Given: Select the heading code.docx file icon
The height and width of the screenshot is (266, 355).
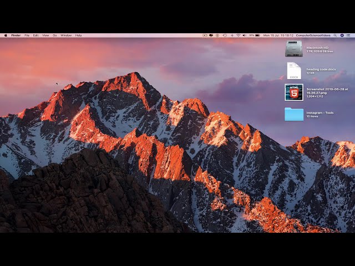Looking at the screenshot, I should click(294, 70).
